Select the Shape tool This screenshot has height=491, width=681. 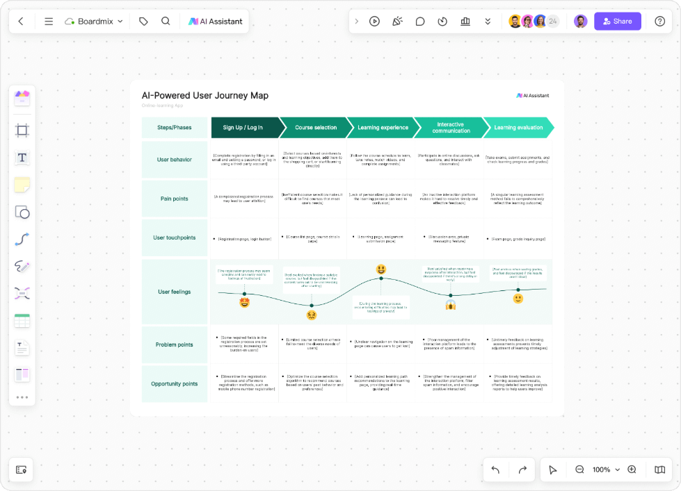(22, 212)
